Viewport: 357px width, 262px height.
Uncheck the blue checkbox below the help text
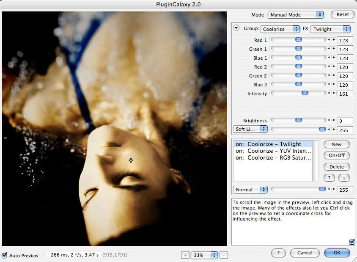(x=352, y=242)
